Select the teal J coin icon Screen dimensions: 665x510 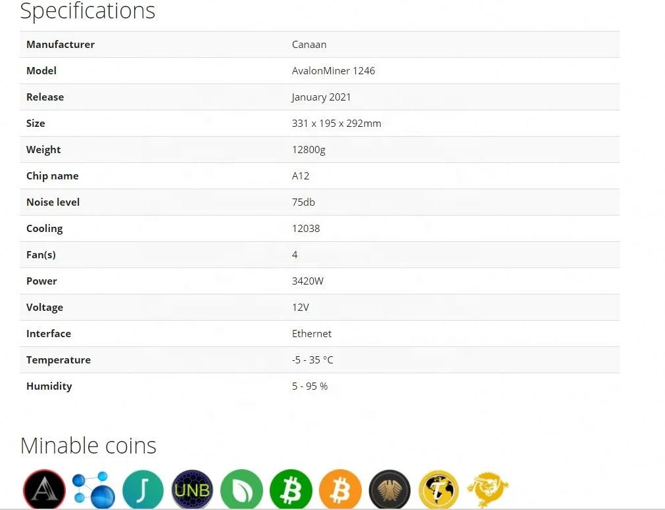(x=143, y=490)
